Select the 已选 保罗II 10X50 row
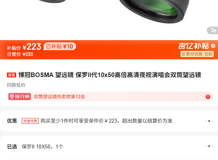This screenshot has width=218, height=160. tap(109, 147)
